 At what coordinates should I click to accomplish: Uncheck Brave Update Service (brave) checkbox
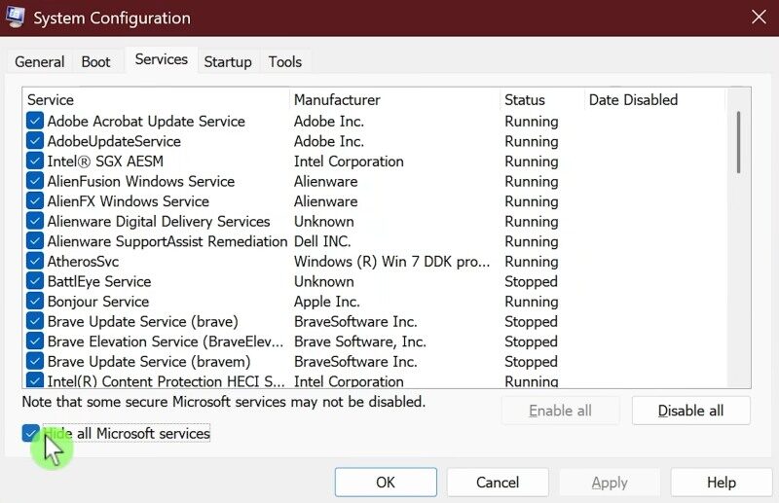35,321
